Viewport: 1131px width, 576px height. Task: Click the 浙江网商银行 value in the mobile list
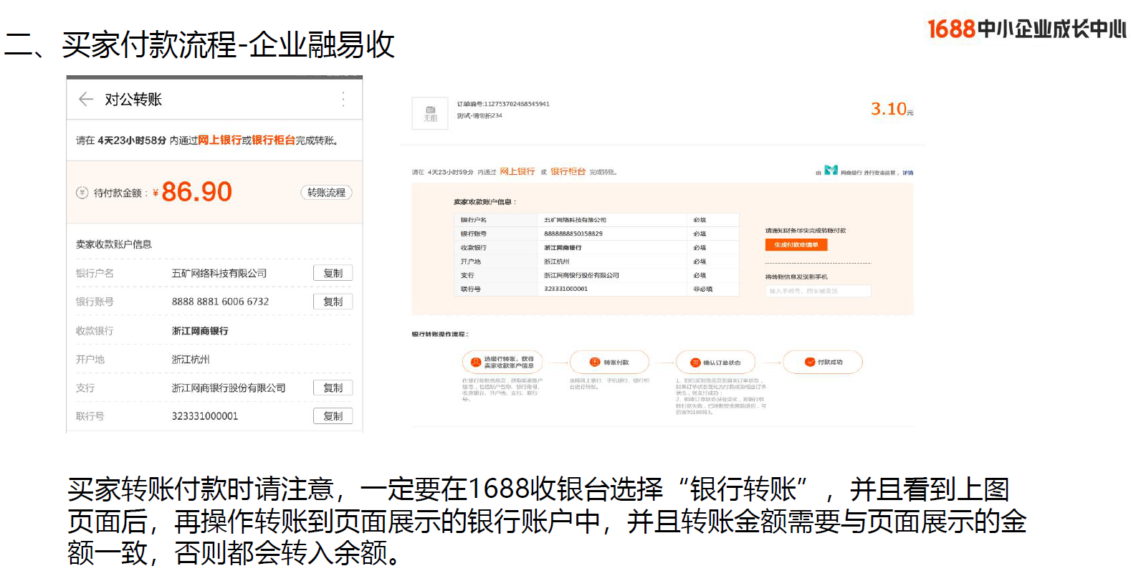point(200,331)
